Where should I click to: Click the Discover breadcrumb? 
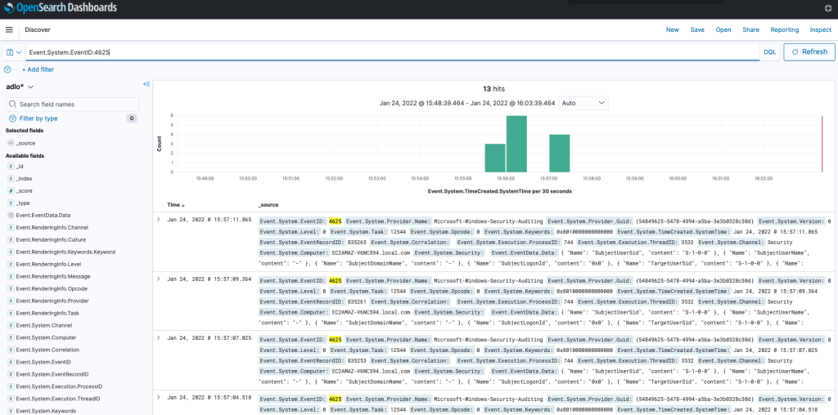38,30
